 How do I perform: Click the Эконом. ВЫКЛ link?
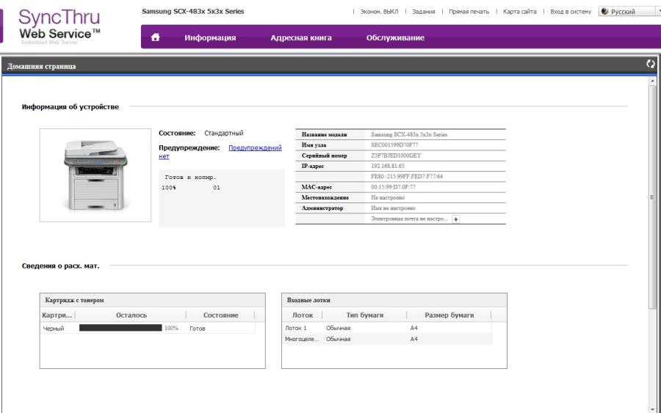coord(380,12)
